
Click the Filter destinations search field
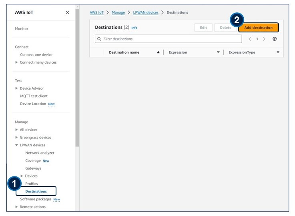click(169, 39)
